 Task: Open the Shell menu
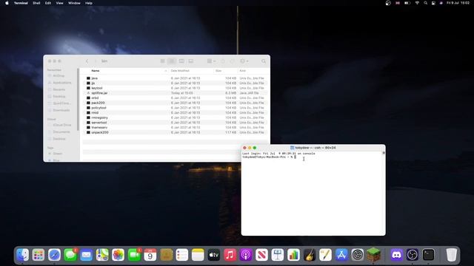(36, 3)
